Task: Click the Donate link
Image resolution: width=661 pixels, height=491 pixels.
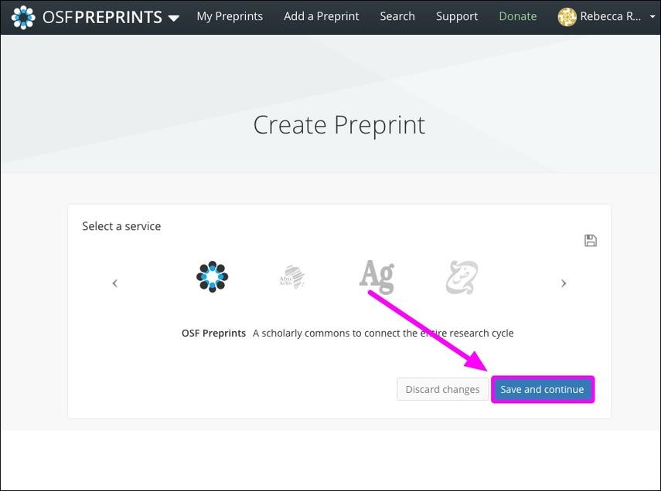Action: pyautogui.click(x=518, y=16)
